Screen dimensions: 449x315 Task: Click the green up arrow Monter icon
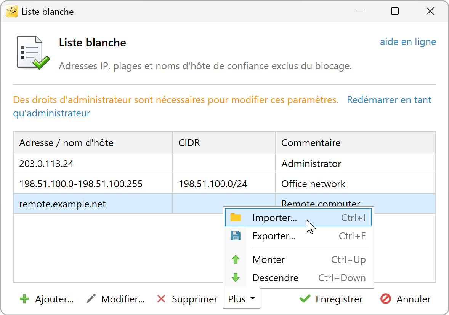236,259
